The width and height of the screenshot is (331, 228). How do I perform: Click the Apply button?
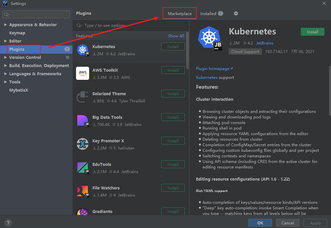coord(315,223)
